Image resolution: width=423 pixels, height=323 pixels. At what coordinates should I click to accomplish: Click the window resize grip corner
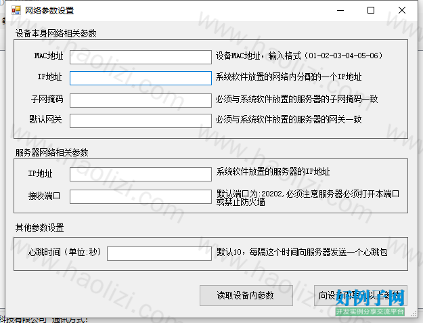[x=414, y=314]
